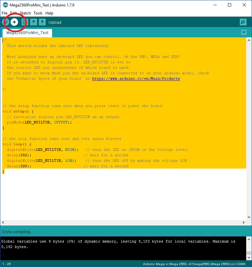The height and width of the screenshot is (267, 252).
Task: Open the Edit menu
Action: (x=14, y=13)
